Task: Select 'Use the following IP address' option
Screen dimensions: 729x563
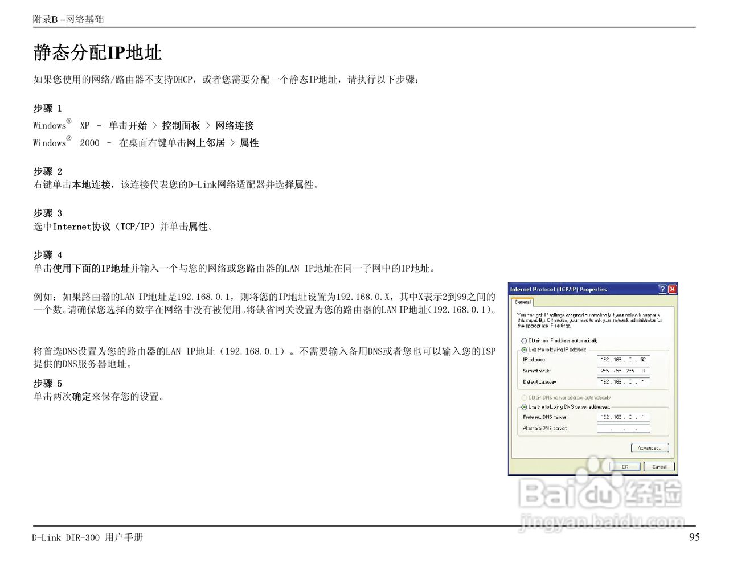Action: 524,350
